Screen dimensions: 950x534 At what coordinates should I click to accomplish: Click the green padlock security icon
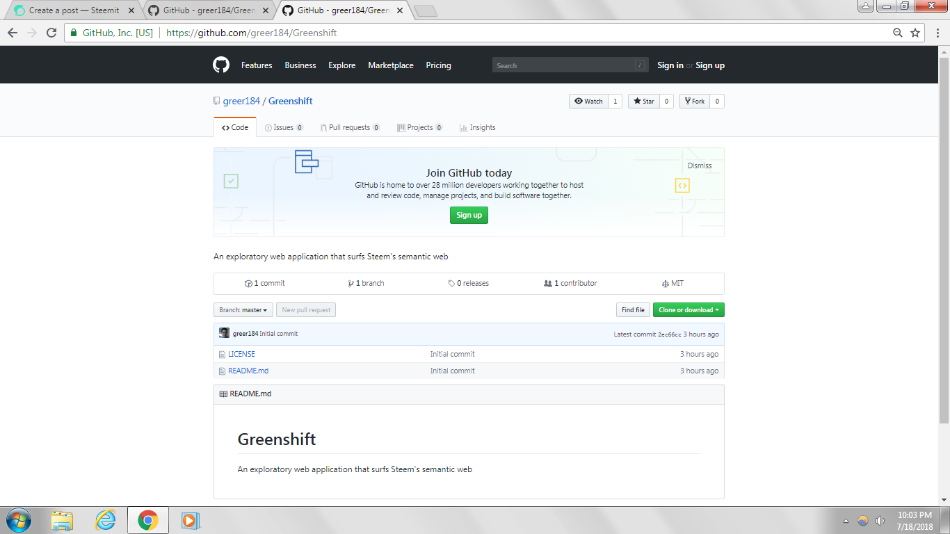pos(74,33)
